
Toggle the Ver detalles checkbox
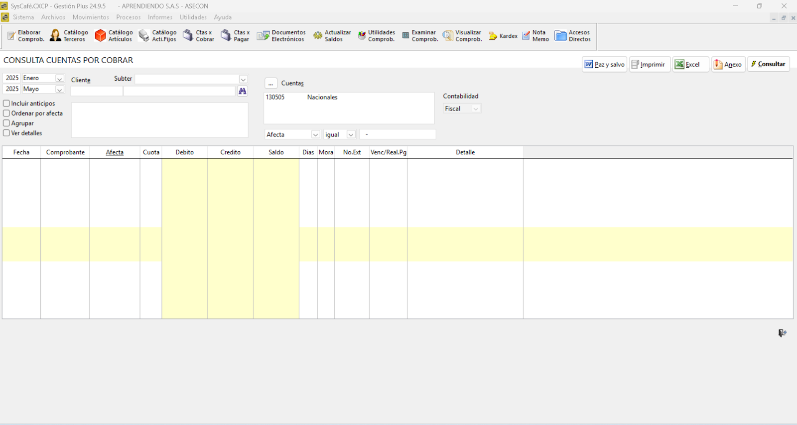tap(6, 133)
